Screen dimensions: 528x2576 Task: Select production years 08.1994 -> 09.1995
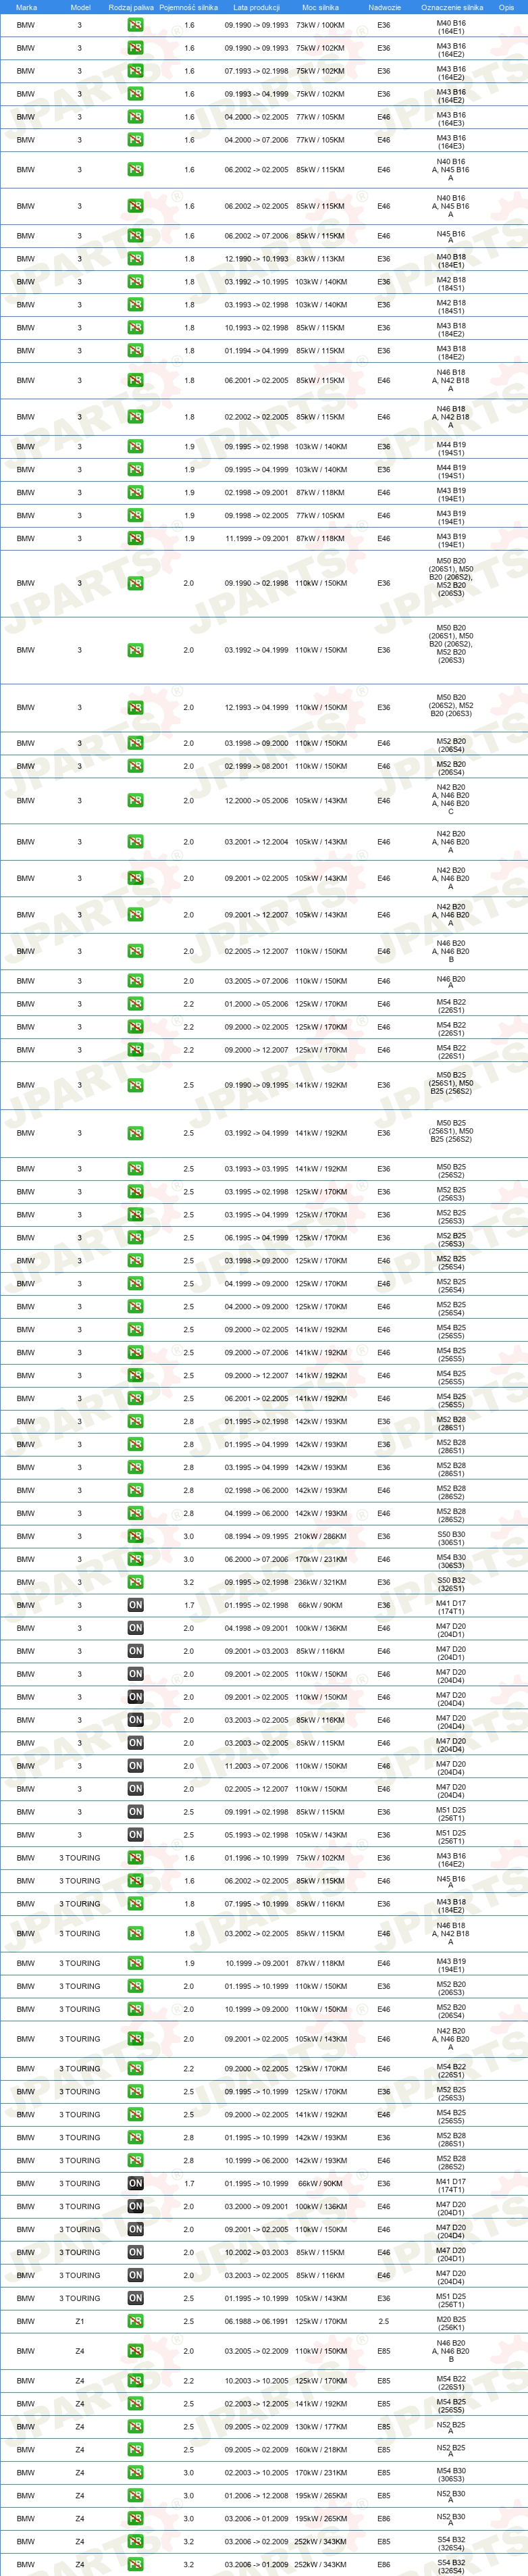[256, 1536]
